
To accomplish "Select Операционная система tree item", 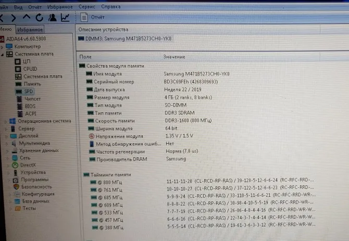I will 40,121.
